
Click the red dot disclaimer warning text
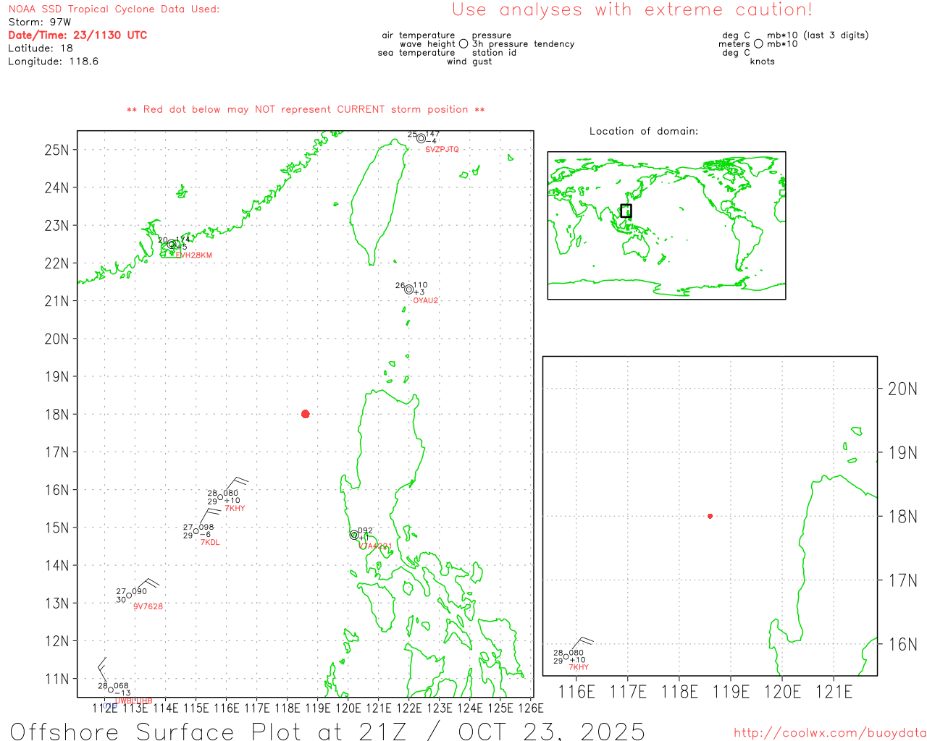click(x=306, y=110)
